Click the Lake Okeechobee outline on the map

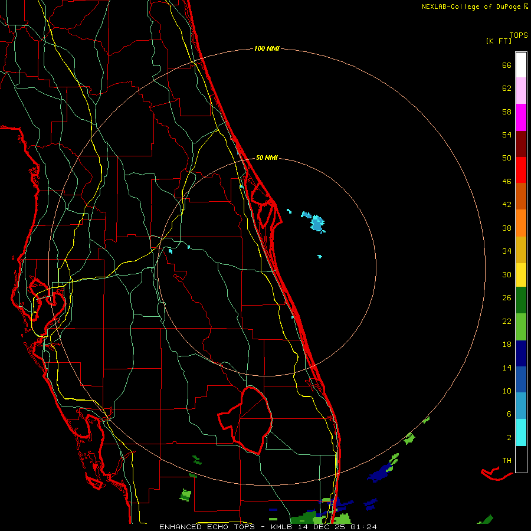245,420
